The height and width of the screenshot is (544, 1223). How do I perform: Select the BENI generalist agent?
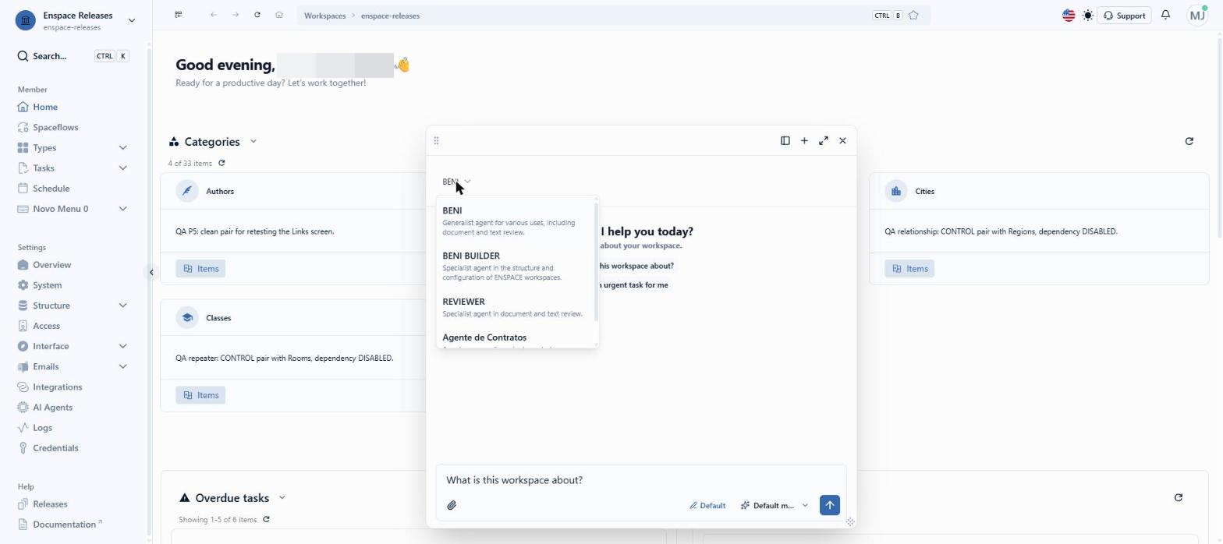(515, 221)
